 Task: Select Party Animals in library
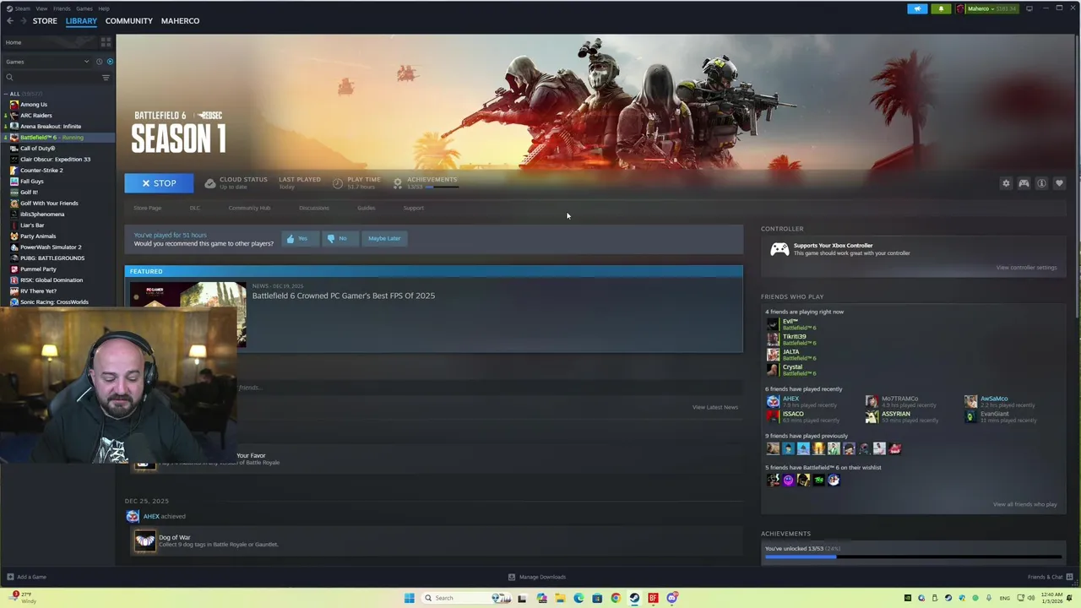click(38, 236)
